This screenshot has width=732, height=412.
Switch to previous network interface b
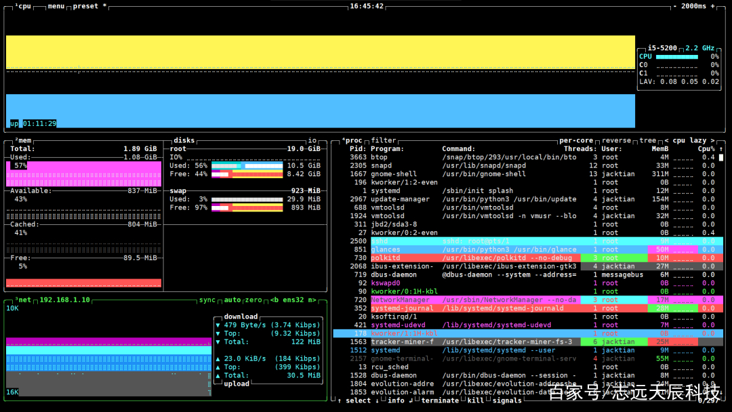(274, 300)
